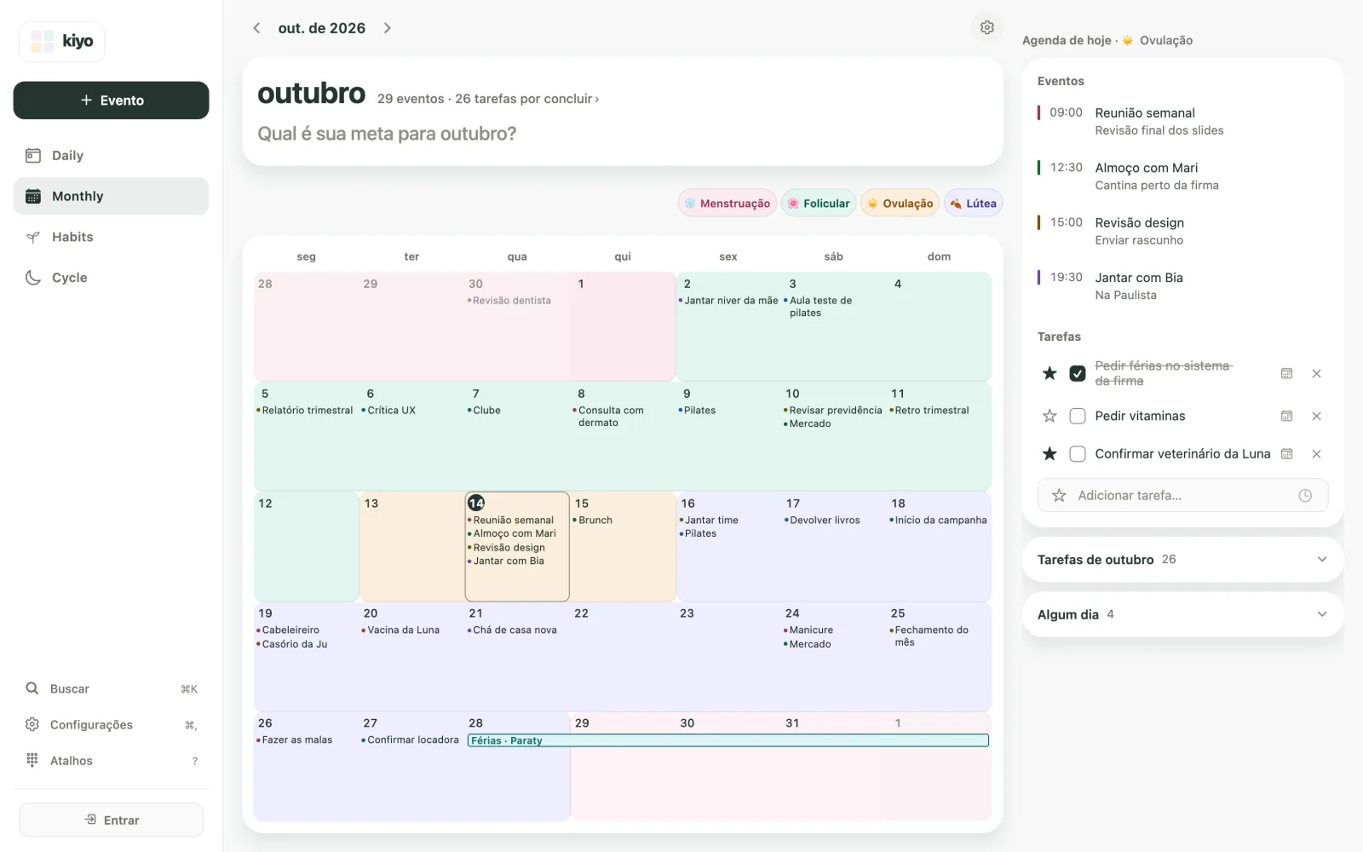The image size is (1363, 852).
Task: Toggle star in Adicionar tarefa field
Action: click(1059, 495)
